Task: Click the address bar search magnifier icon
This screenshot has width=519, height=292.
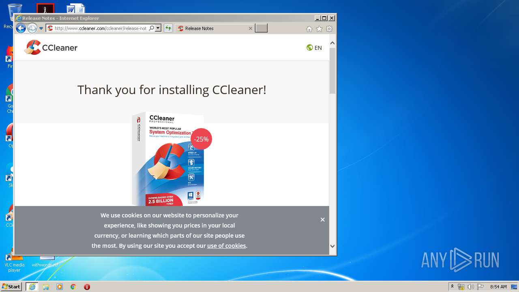Action: (151, 28)
